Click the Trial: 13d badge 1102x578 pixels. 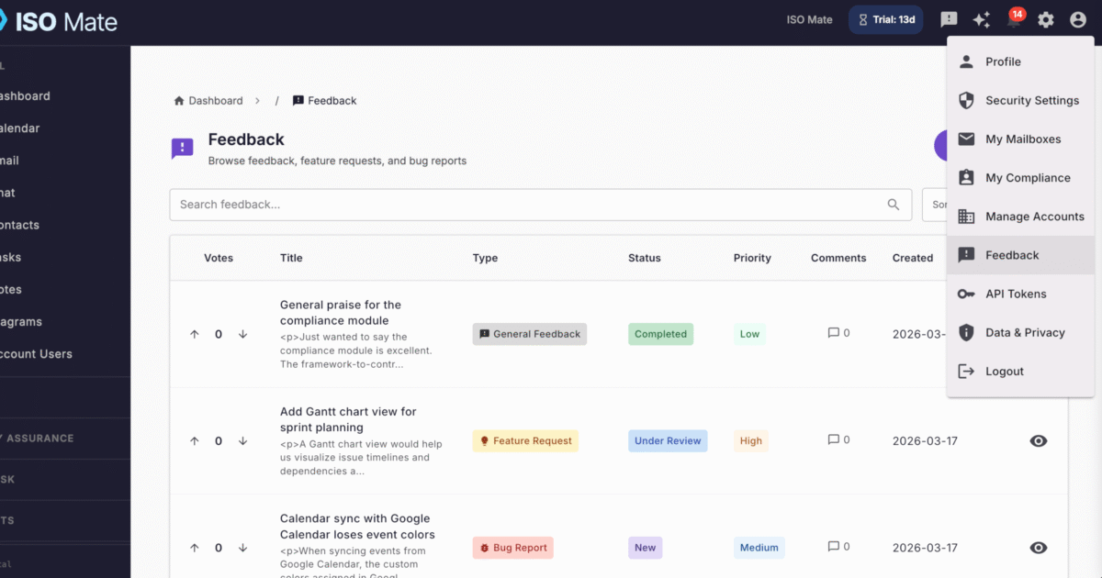(x=885, y=19)
